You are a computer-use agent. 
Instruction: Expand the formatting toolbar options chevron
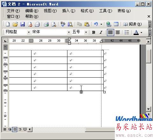click(150, 32)
